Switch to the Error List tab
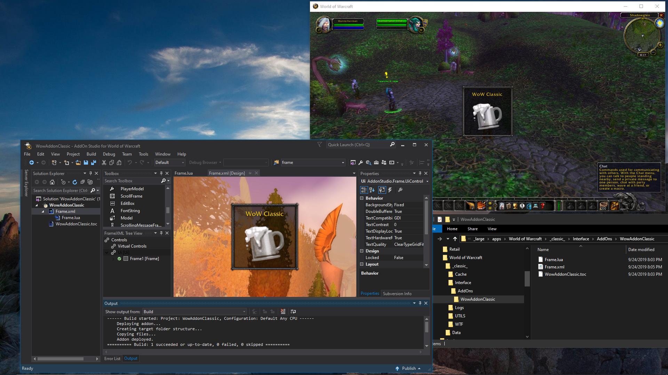Image resolution: width=668 pixels, height=375 pixels. (112, 359)
